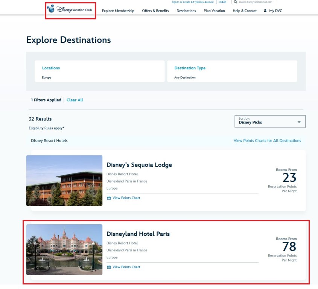Expand the Destination Type filter

(232, 71)
